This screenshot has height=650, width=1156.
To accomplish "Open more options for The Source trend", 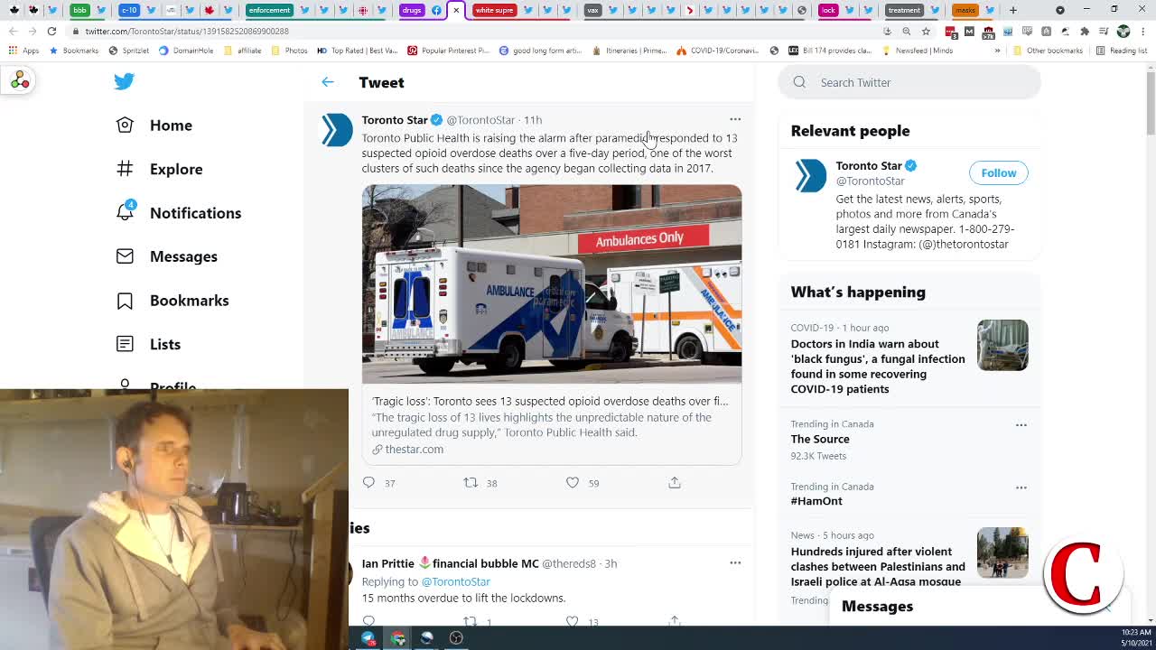I will coord(1021,424).
